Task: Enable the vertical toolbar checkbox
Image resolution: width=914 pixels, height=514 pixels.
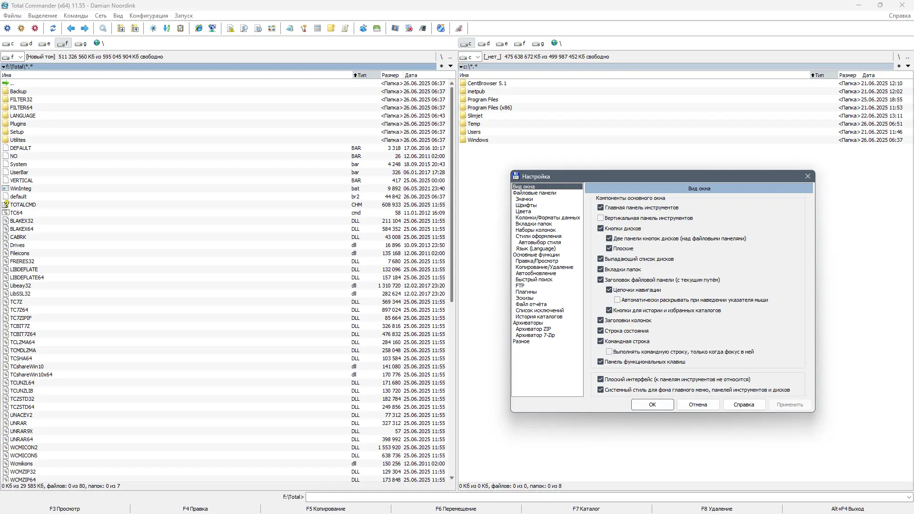Action: tap(601, 218)
